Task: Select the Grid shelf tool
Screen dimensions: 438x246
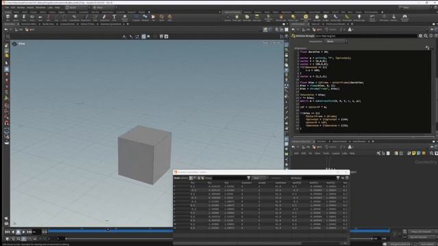Action: (x=40, y=18)
